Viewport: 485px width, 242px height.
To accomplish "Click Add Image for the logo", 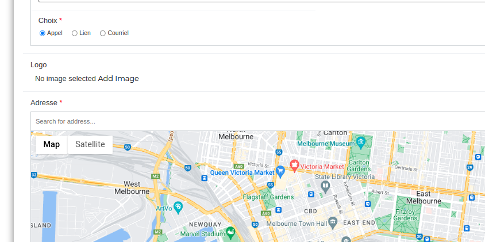I will click(x=118, y=79).
